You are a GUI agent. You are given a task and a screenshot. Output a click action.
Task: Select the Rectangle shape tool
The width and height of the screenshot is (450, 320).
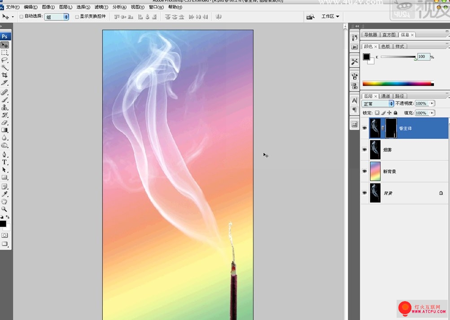point(4,177)
